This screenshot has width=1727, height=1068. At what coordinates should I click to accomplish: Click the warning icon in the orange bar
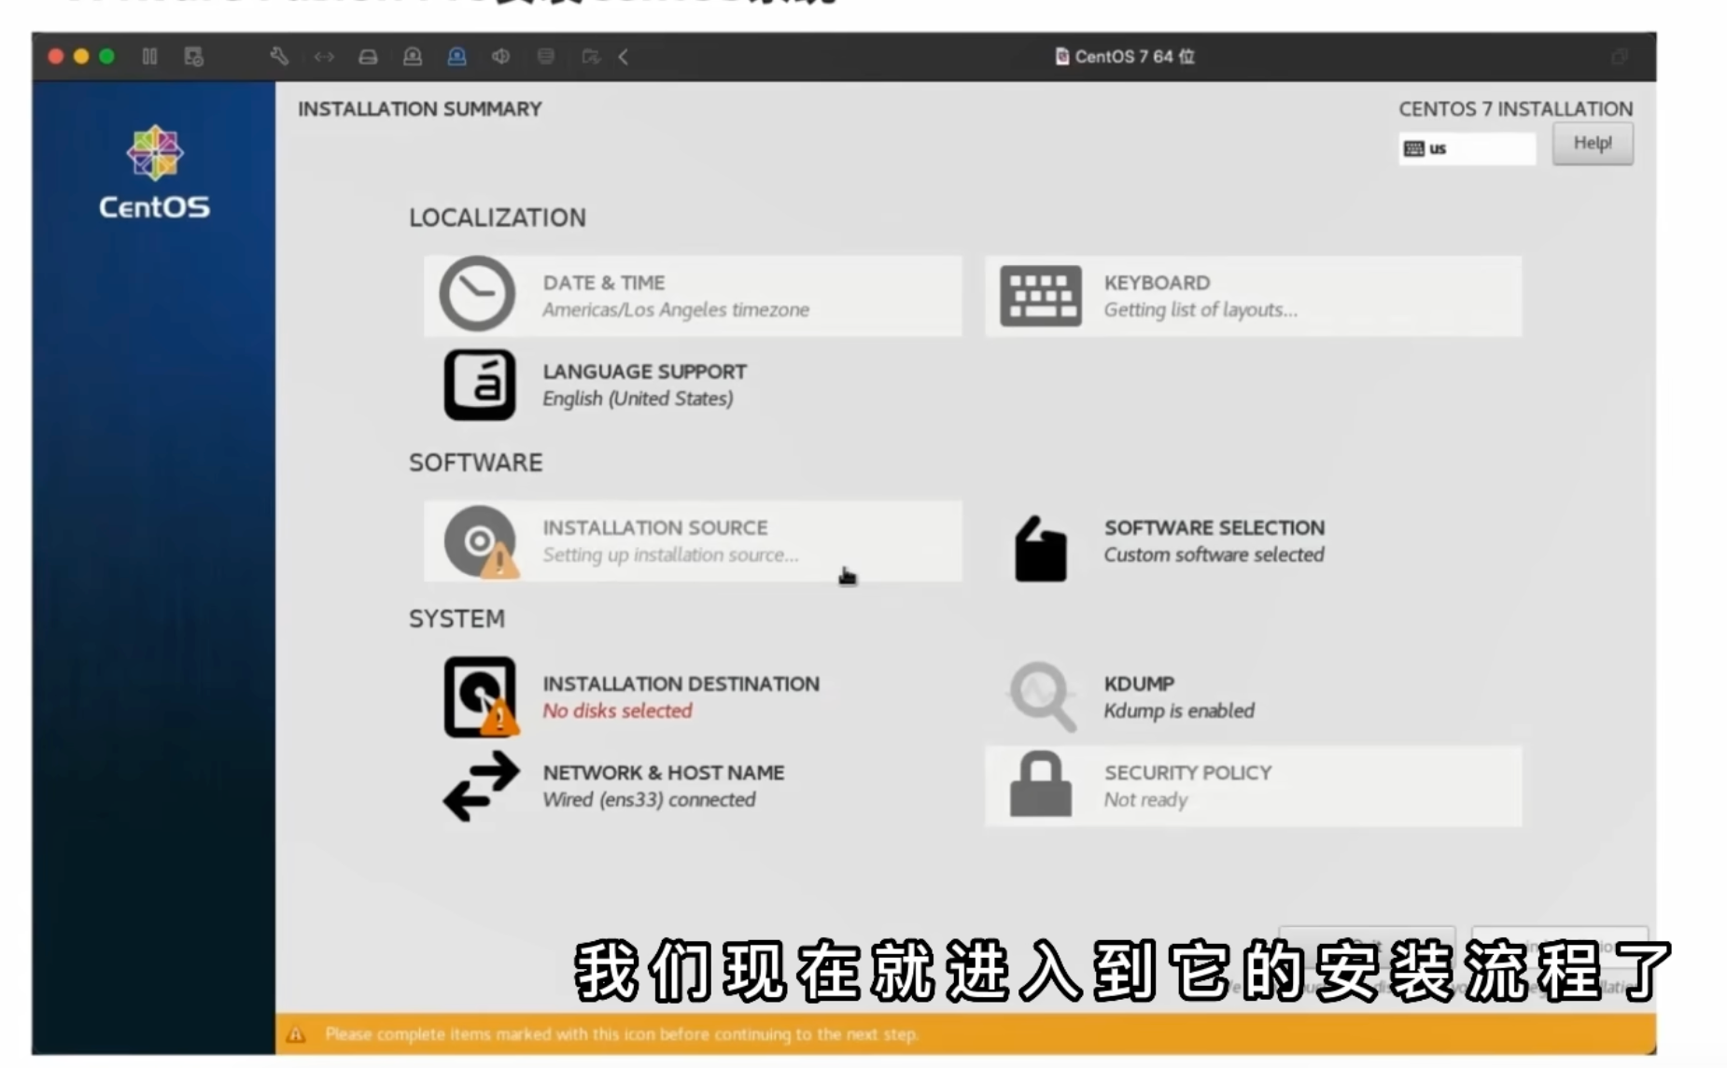point(297,1034)
